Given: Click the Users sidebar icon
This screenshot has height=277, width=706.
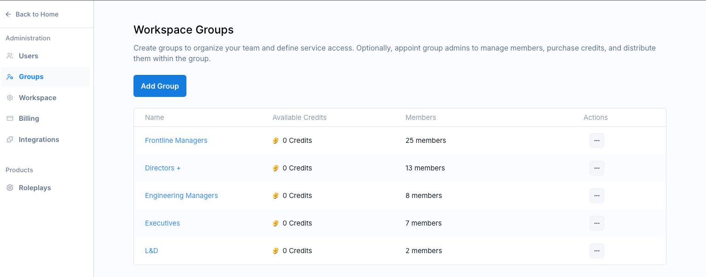Looking at the screenshot, I should (x=10, y=56).
